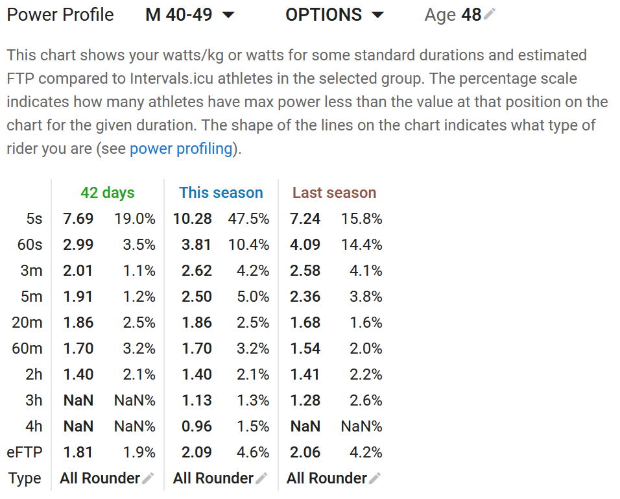Open the power profiling link
The height and width of the screenshot is (499, 620).
[x=181, y=149]
